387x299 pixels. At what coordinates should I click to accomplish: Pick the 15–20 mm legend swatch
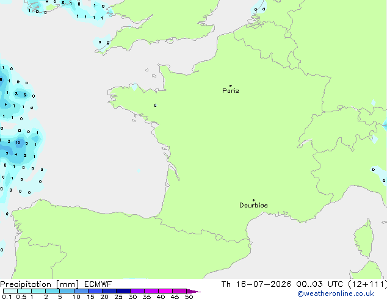pos(95,291)
